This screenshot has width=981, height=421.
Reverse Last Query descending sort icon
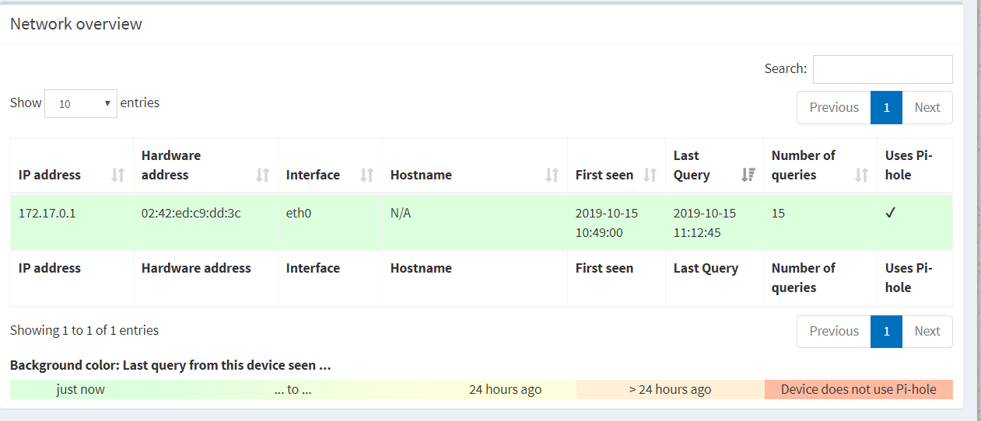tap(748, 176)
